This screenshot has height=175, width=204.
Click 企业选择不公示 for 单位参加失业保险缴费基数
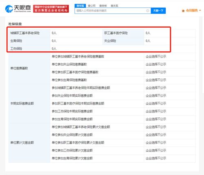[156, 64]
